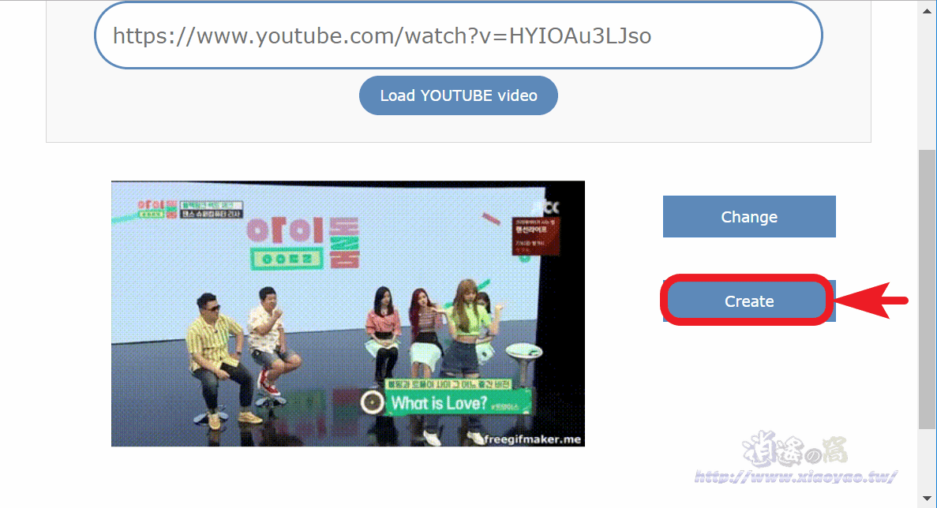
Task: Click the Load YOUTUBE video button
Action: 459,95
